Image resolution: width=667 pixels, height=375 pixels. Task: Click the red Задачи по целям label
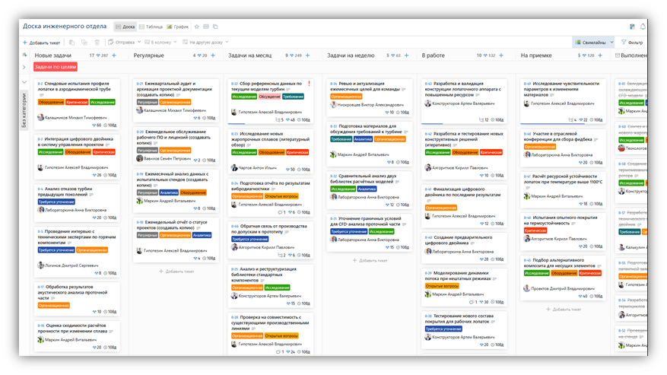(56, 67)
